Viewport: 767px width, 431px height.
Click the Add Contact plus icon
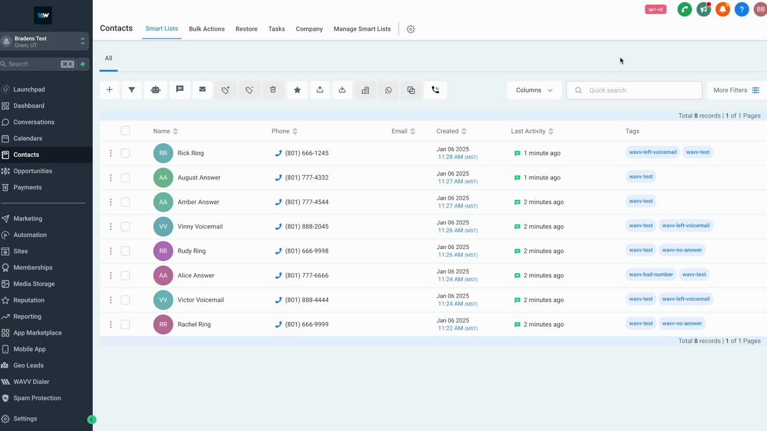pyautogui.click(x=109, y=90)
